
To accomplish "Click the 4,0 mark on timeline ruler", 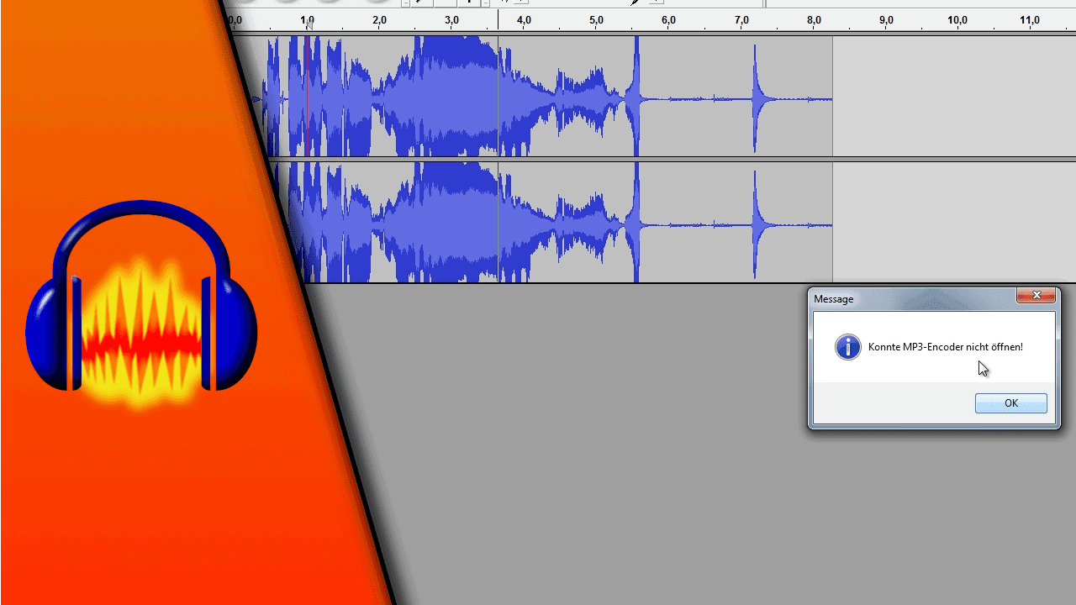I will 524,20.
